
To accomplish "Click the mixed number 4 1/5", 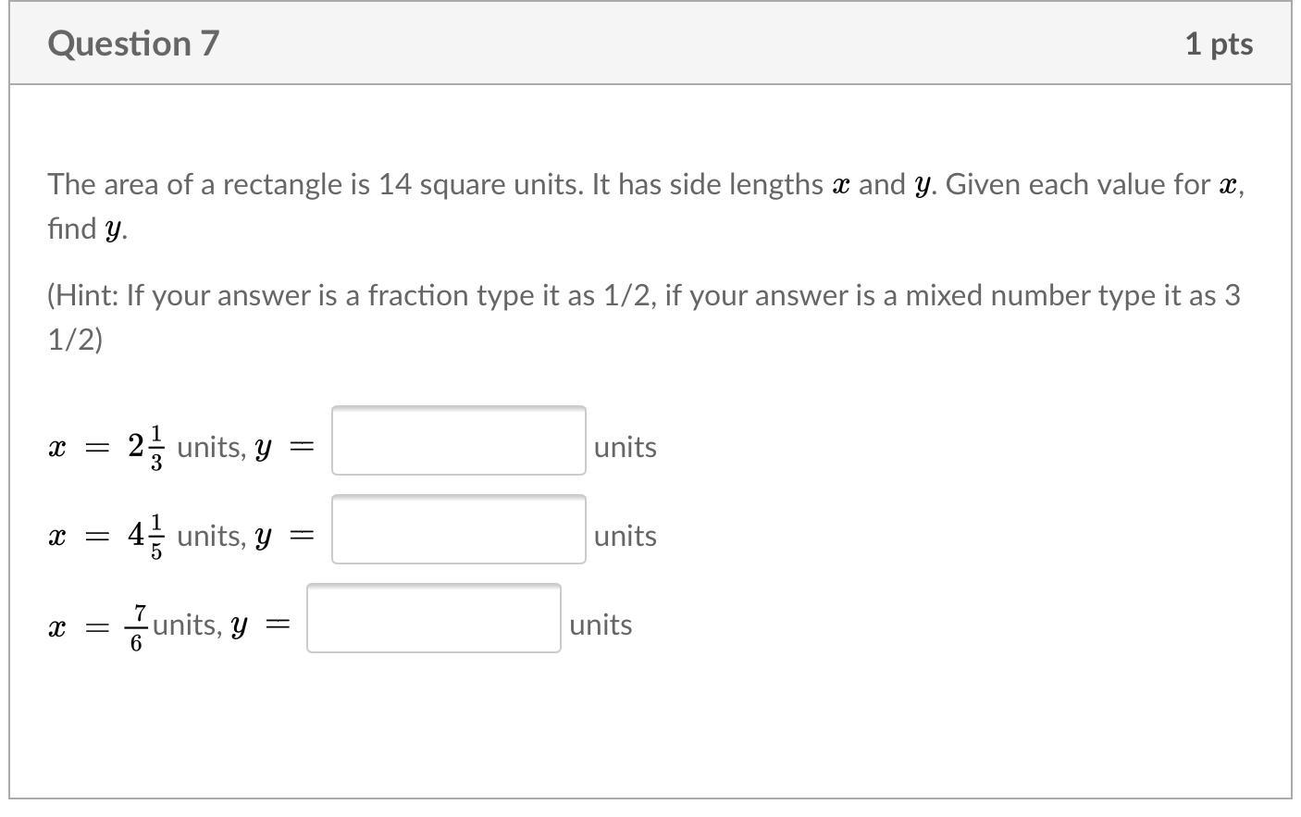I will click(x=146, y=536).
